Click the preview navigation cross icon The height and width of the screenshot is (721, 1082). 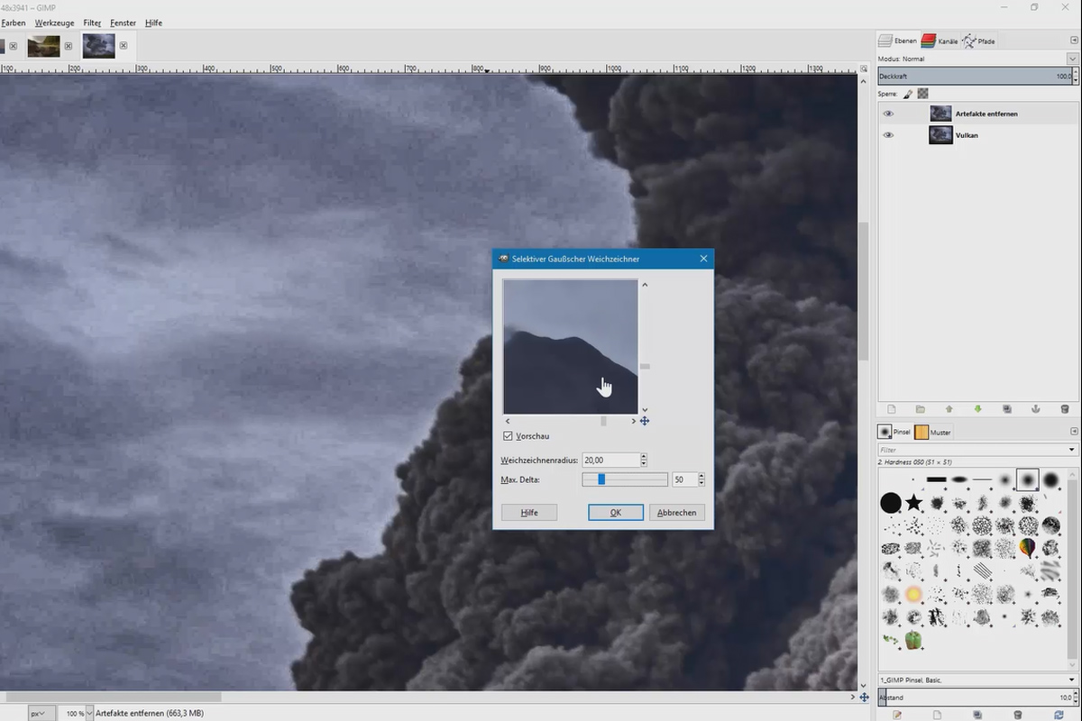[645, 421]
